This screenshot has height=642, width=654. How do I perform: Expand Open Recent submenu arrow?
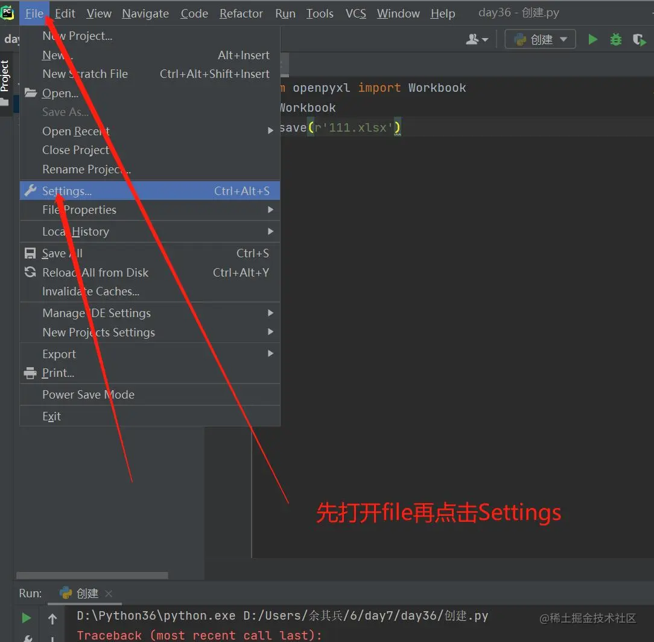tap(270, 130)
